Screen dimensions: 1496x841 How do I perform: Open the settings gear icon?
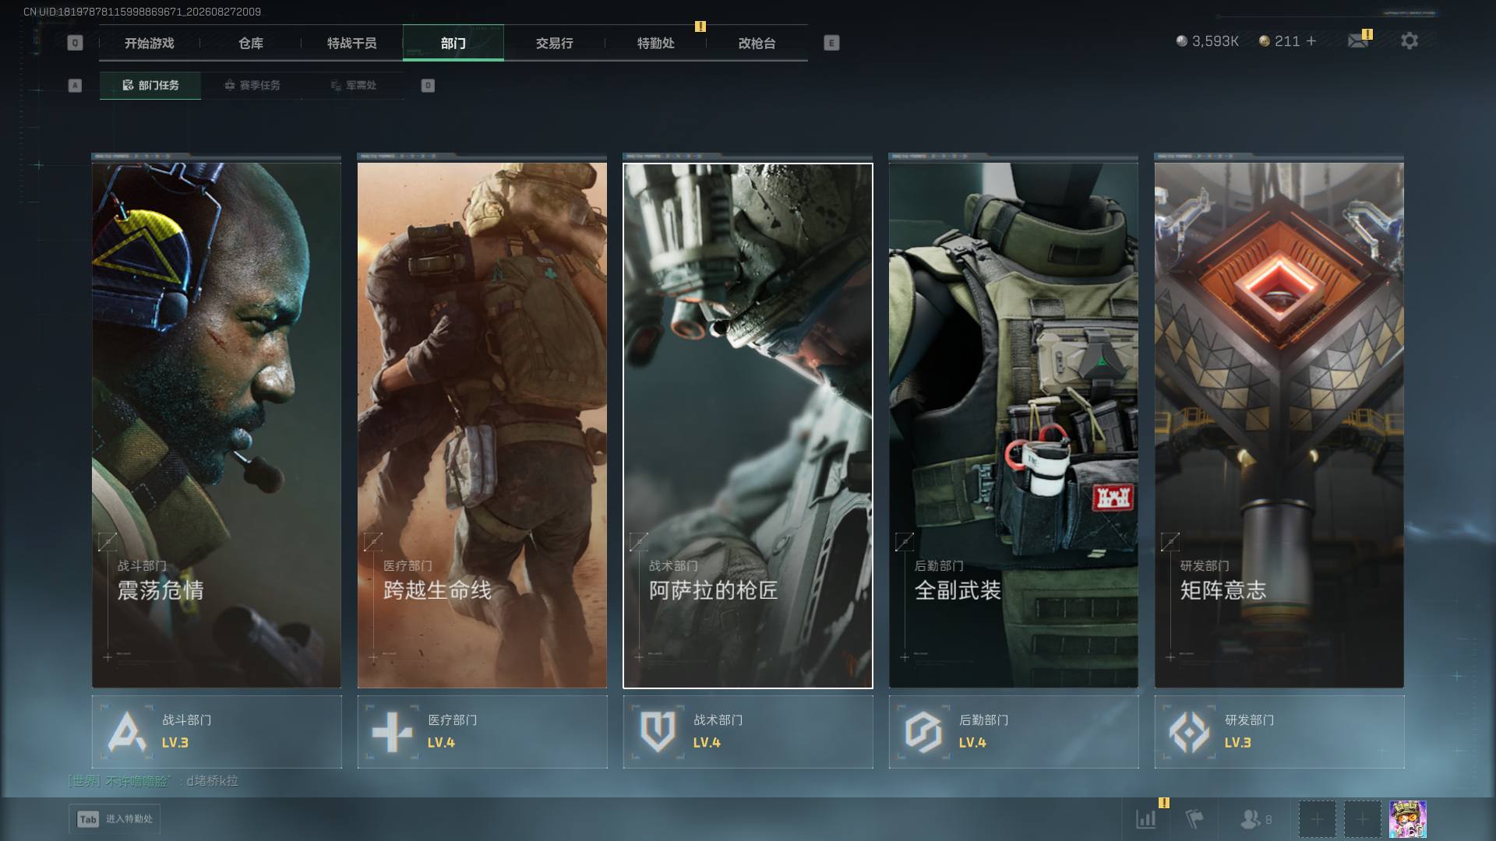1410,40
